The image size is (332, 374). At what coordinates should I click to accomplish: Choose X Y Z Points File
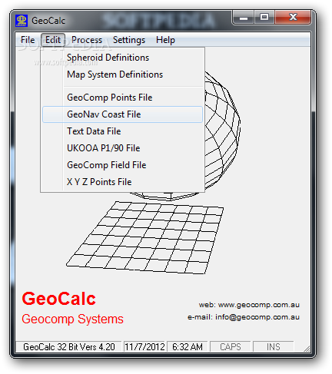(122, 182)
